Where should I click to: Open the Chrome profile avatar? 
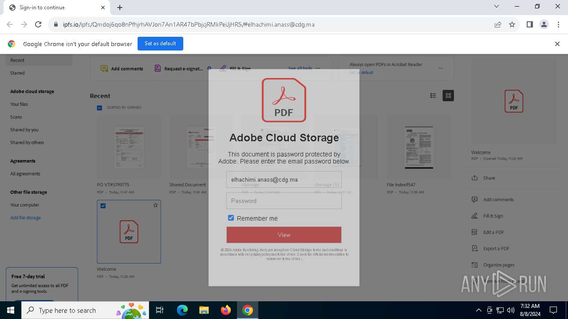(x=544, y=24)
